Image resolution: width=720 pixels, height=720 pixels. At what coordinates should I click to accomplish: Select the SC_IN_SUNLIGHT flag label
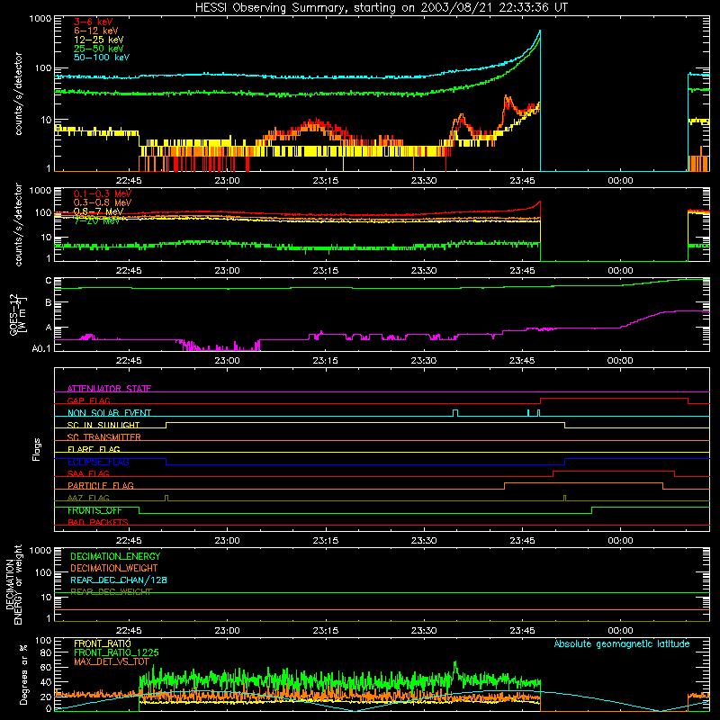[103, 425]
